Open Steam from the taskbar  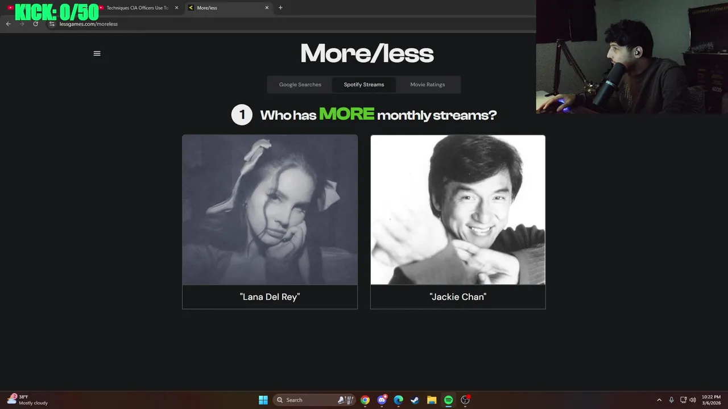415,400
